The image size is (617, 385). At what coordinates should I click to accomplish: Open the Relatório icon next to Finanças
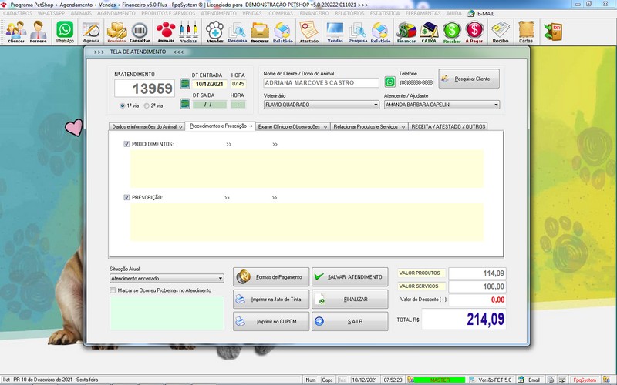click(380, 32)
